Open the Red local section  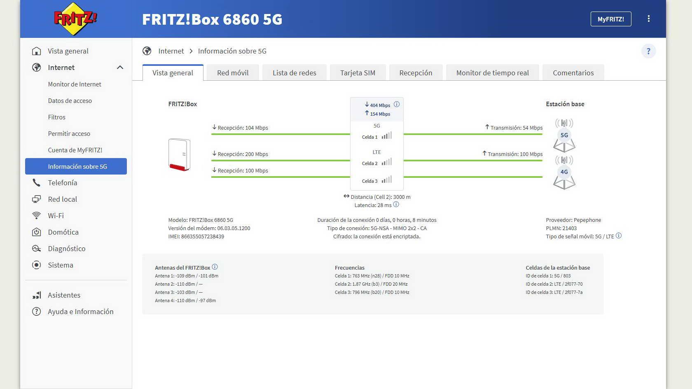(x=76, y=199)
